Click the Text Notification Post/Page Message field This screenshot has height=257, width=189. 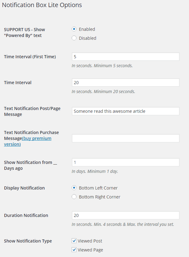tap(125, 111)
